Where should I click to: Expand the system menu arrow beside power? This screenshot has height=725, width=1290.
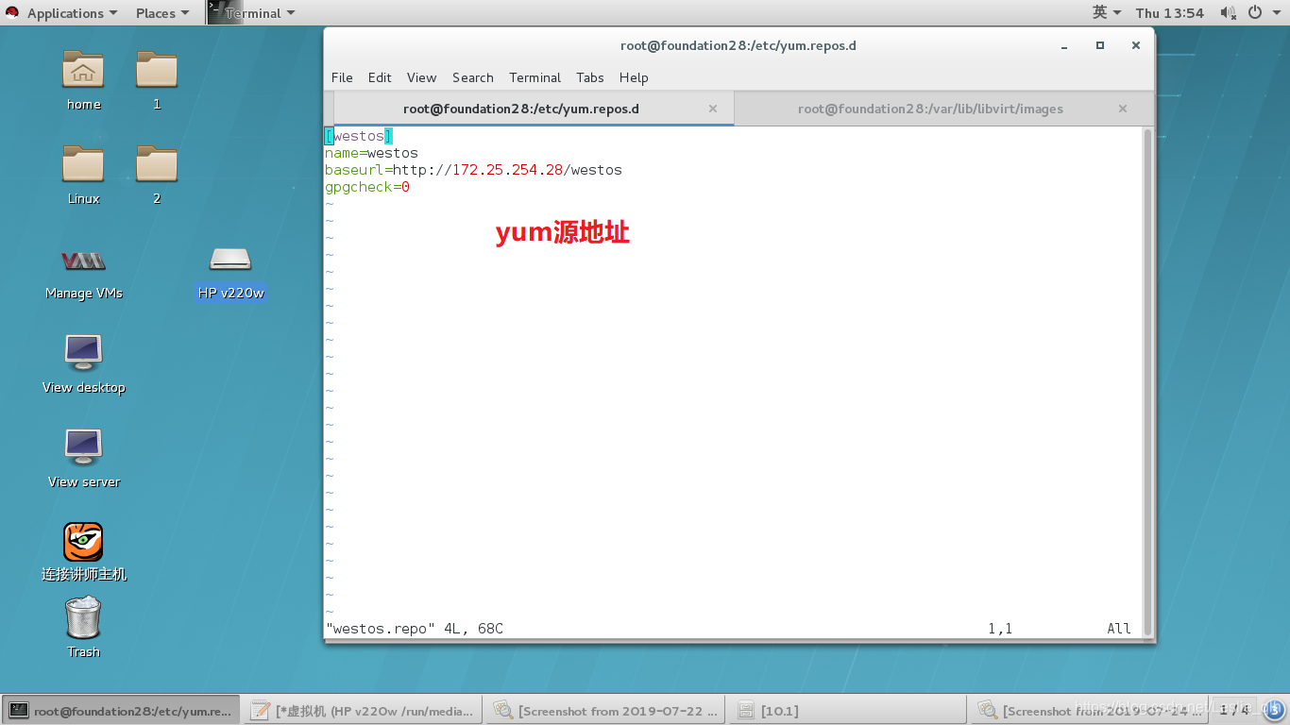point(1277,13)
